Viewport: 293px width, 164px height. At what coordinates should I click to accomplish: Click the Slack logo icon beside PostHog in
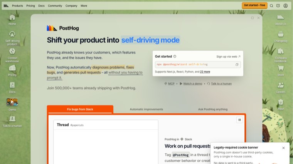pos(182,139)
